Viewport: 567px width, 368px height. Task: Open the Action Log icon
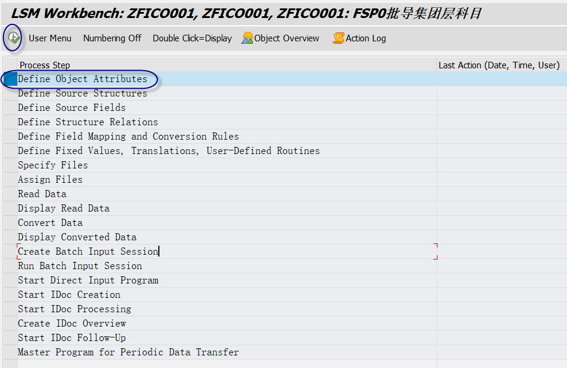click(x=358, y=38)
